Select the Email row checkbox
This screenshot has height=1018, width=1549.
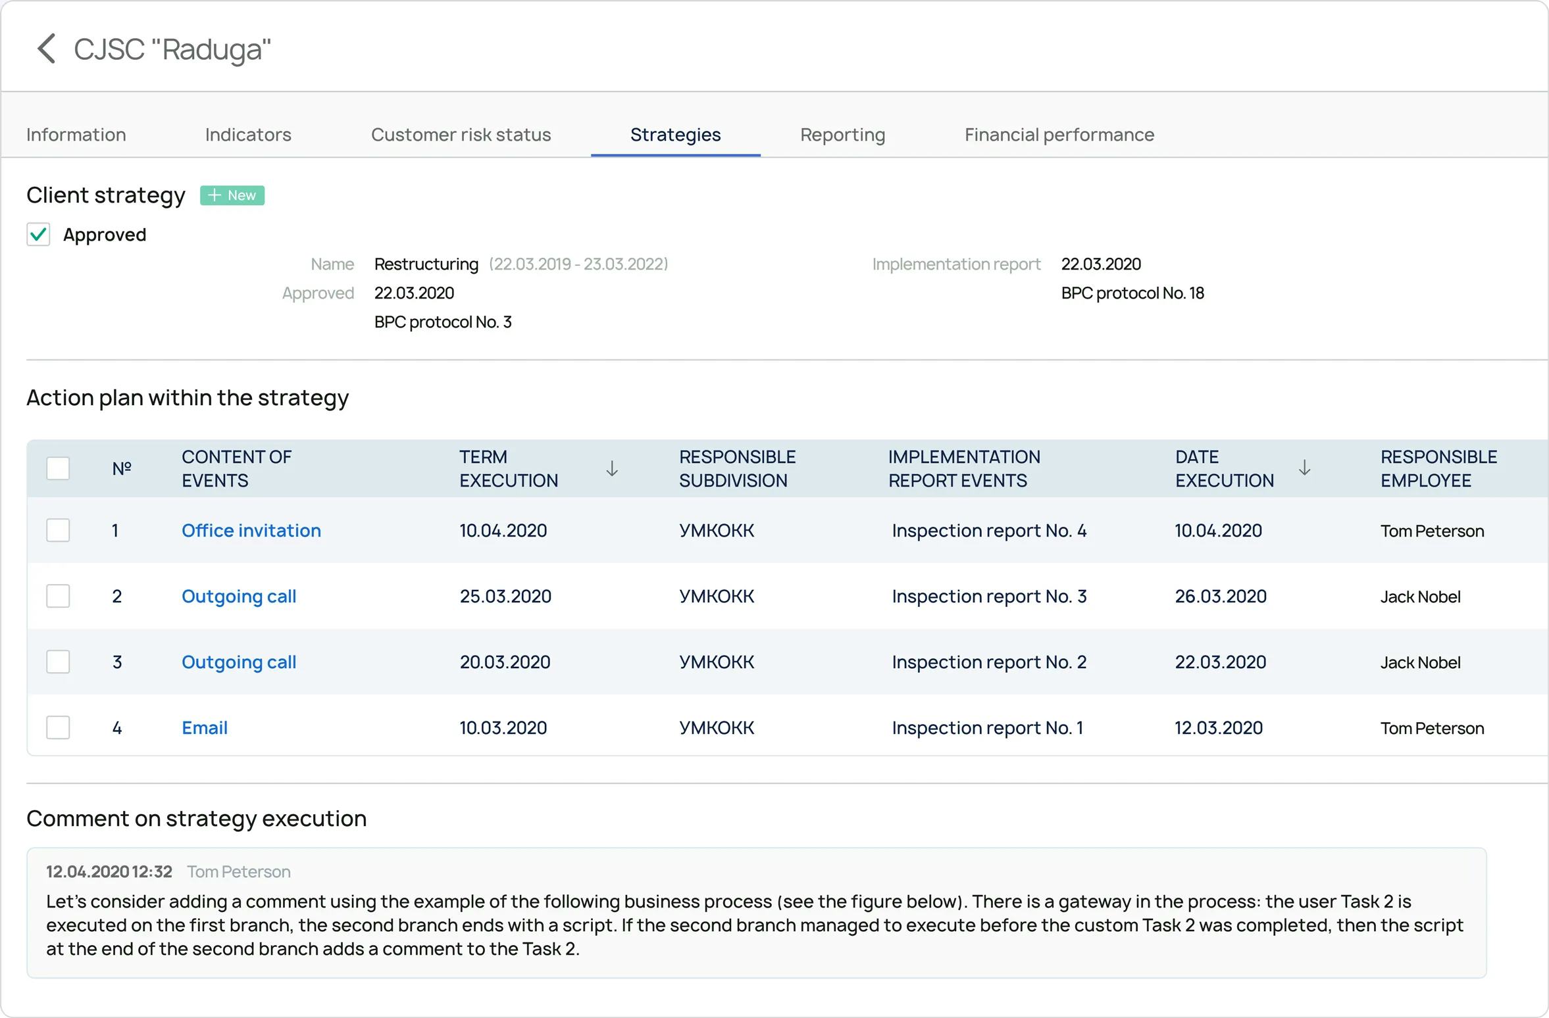(x=58, y=727)
